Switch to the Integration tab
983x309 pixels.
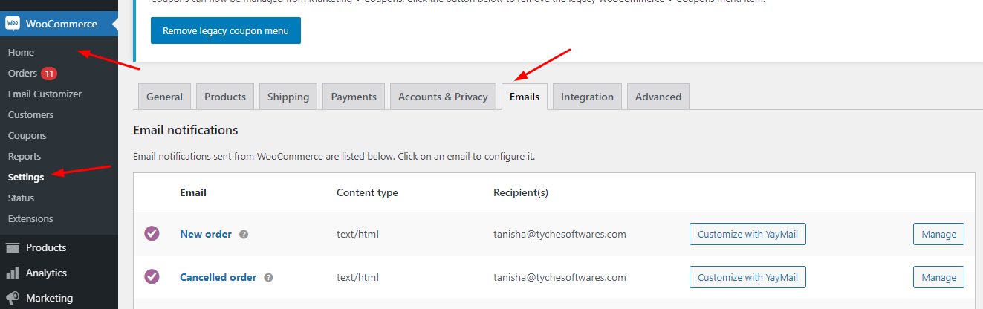pyautogui.click(x=587, y=97)
